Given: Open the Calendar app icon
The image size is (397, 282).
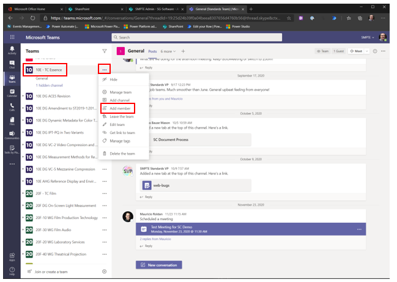Looking at the screenshot, I should [x=12, y=93].
